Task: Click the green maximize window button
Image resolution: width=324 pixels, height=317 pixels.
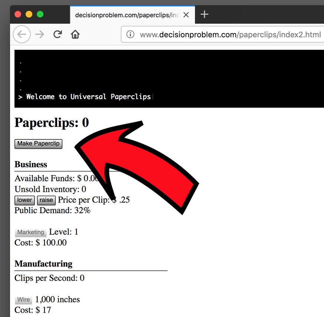Action: coord(40,14)
